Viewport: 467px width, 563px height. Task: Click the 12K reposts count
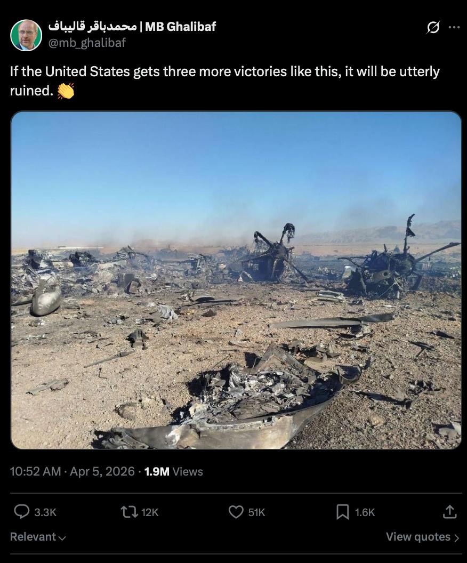pyautogui.click(x=150, y=512)
